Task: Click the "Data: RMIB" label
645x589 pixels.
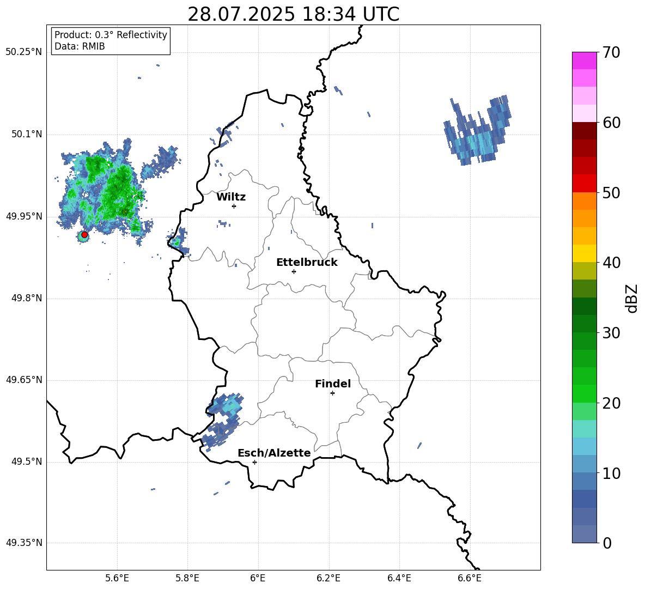Action: pos(80,46)
